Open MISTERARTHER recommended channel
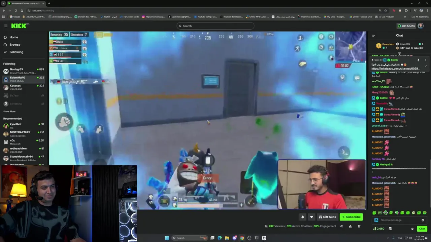The image size is (431, 242). [x=24, y=134]
